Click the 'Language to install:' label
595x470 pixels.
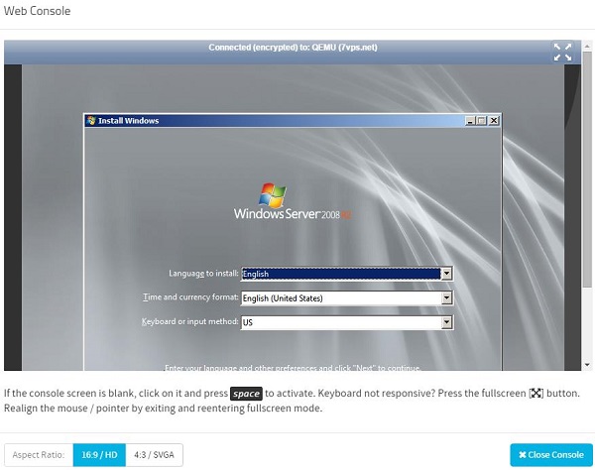pyautogui.click(x=203, y=274)
